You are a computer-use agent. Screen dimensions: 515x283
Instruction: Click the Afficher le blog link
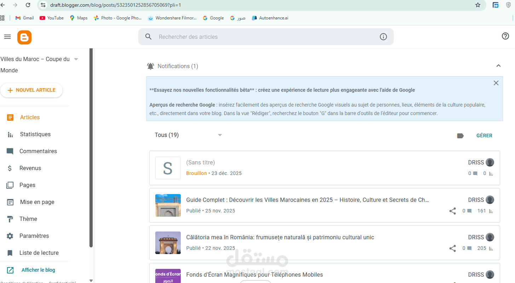tap(38, 270)
